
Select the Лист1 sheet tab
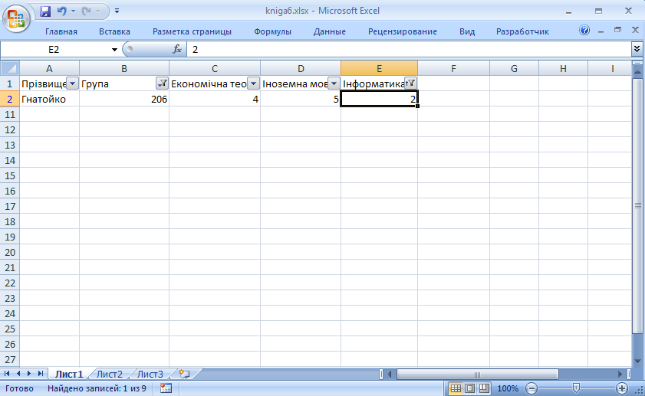(x=69, y=375)
